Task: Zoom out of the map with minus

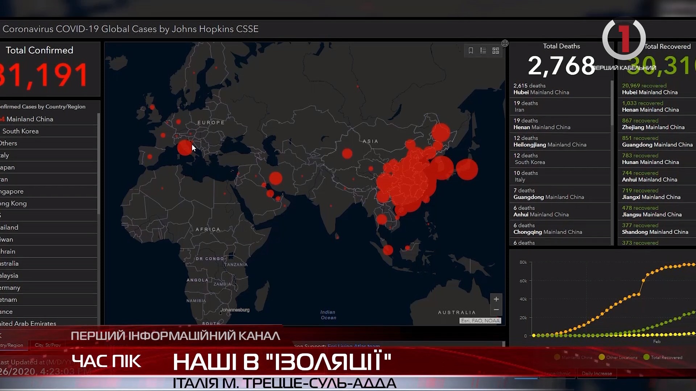Action: tap(496, 310)
